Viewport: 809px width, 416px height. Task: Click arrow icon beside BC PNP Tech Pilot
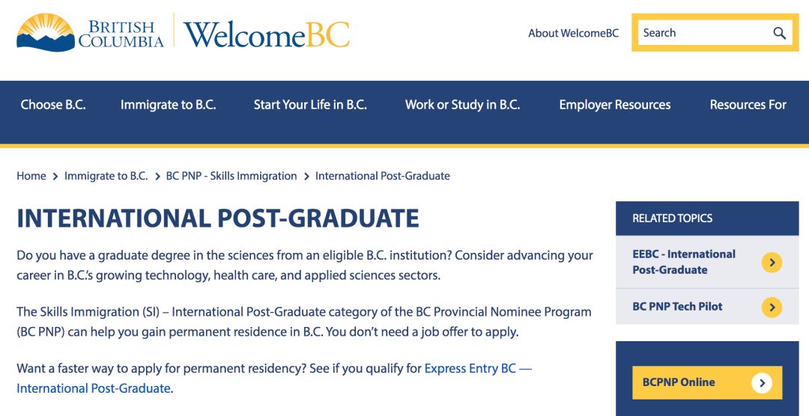pyautogui.click(x=772, y=307)
